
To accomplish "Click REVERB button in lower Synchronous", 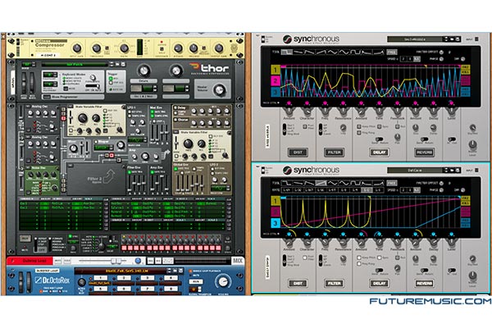I will pyautogui.click(x=424, y=284).
